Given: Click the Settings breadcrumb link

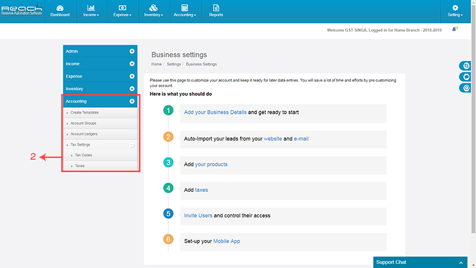Looking at the screenshot, I should pyautogui.click(x=174, y=64).
